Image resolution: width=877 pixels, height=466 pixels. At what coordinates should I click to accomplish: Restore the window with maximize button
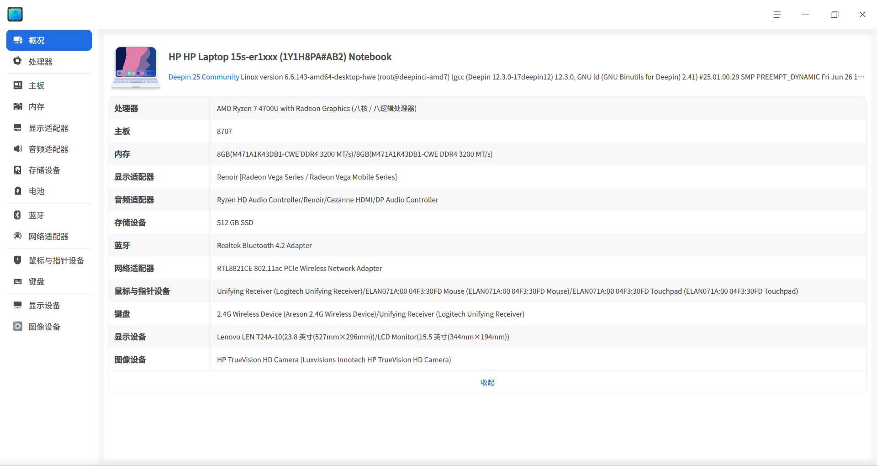coord(834,15)
